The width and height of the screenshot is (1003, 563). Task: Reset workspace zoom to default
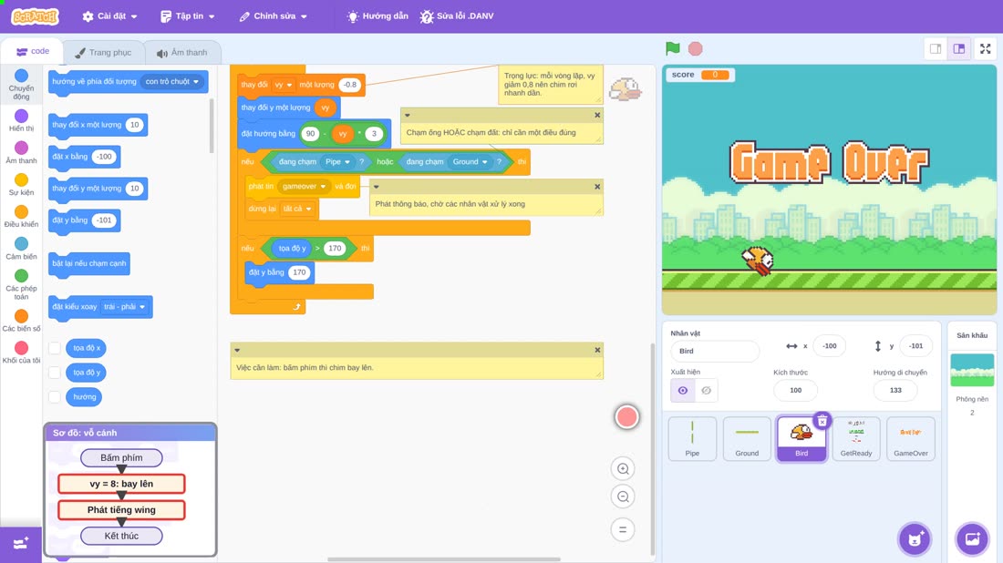[x=623, y=530]
